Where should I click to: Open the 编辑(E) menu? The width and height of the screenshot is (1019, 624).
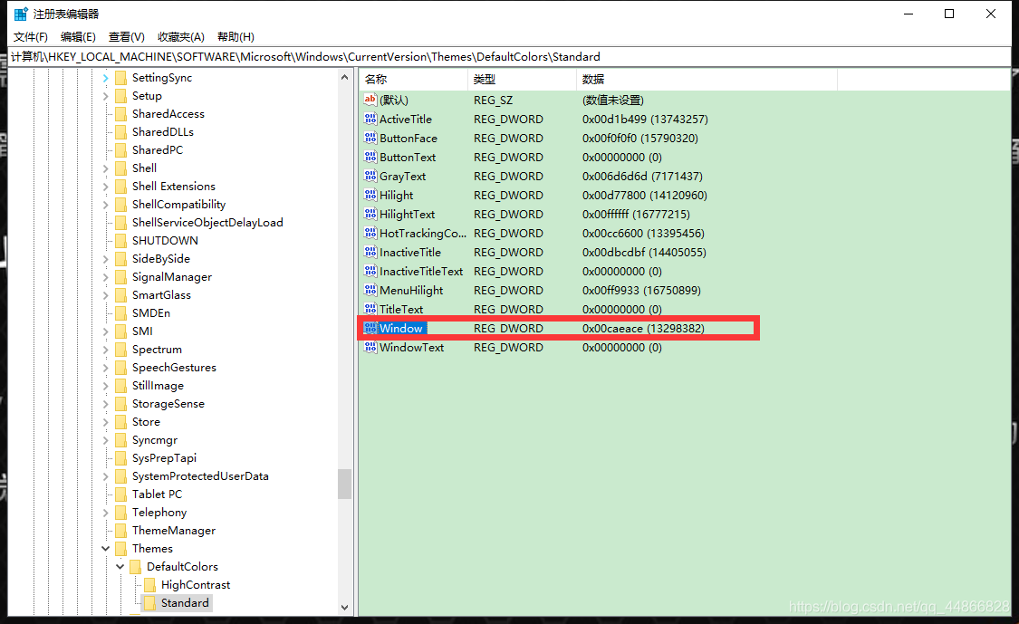click(x=78, y=37)
